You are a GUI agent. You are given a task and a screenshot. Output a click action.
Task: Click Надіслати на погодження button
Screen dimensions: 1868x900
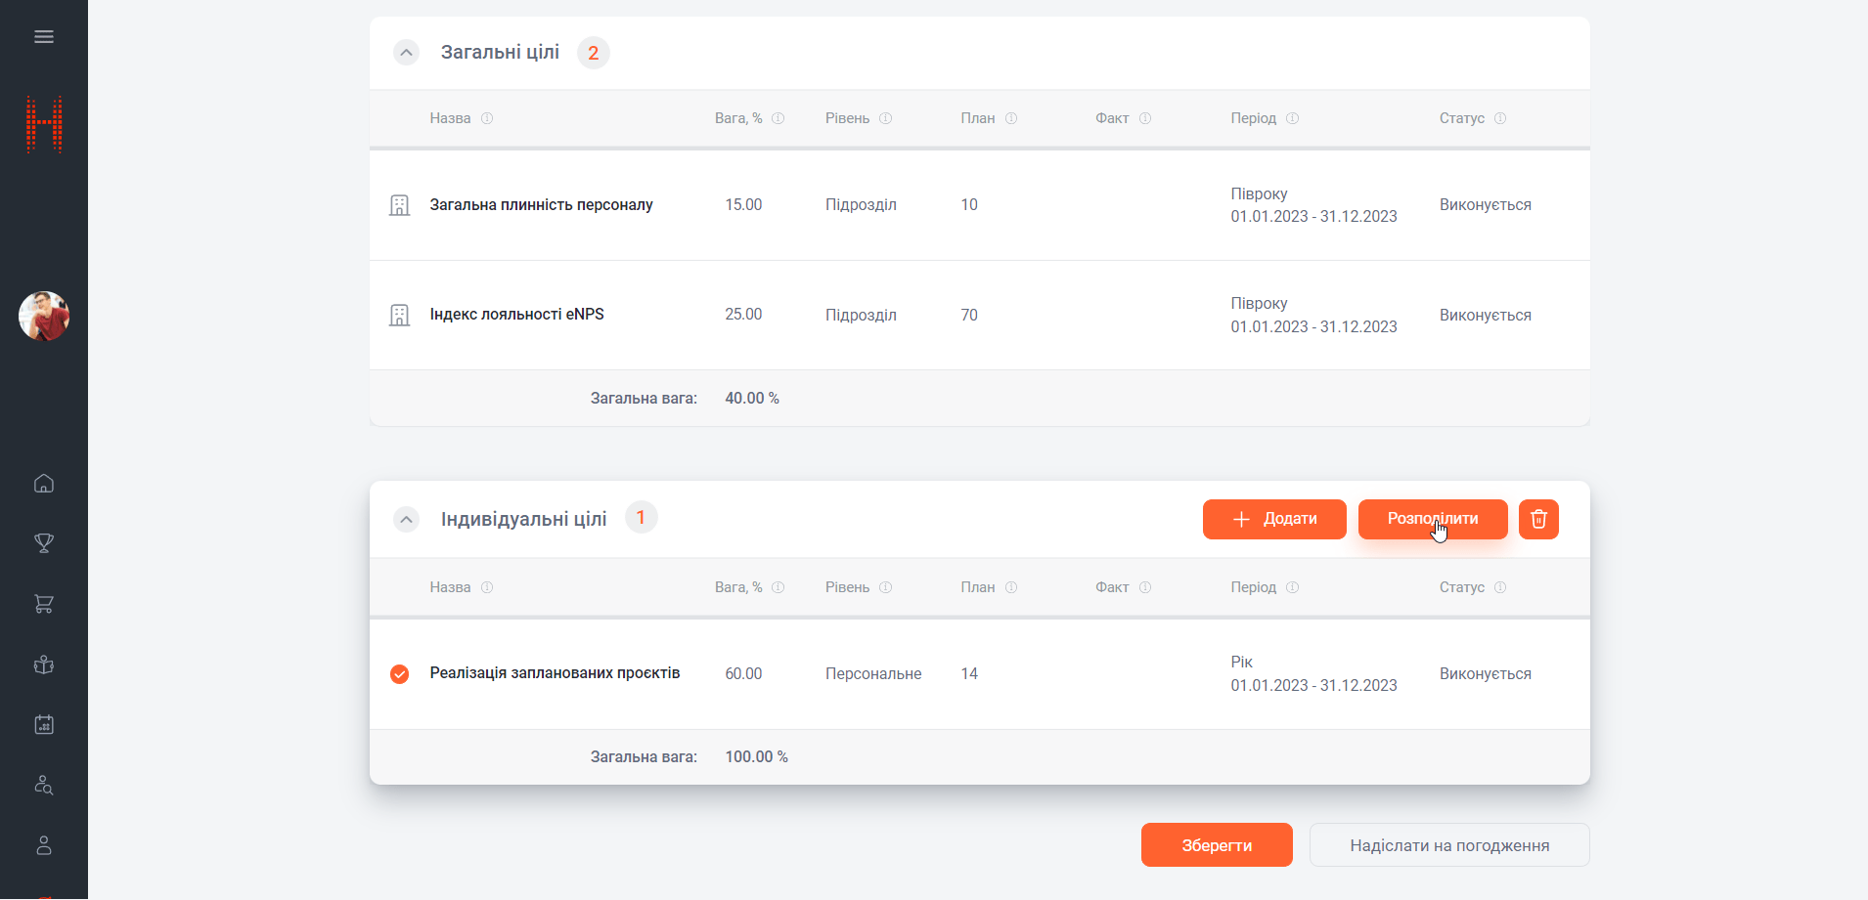(1448, 845)
